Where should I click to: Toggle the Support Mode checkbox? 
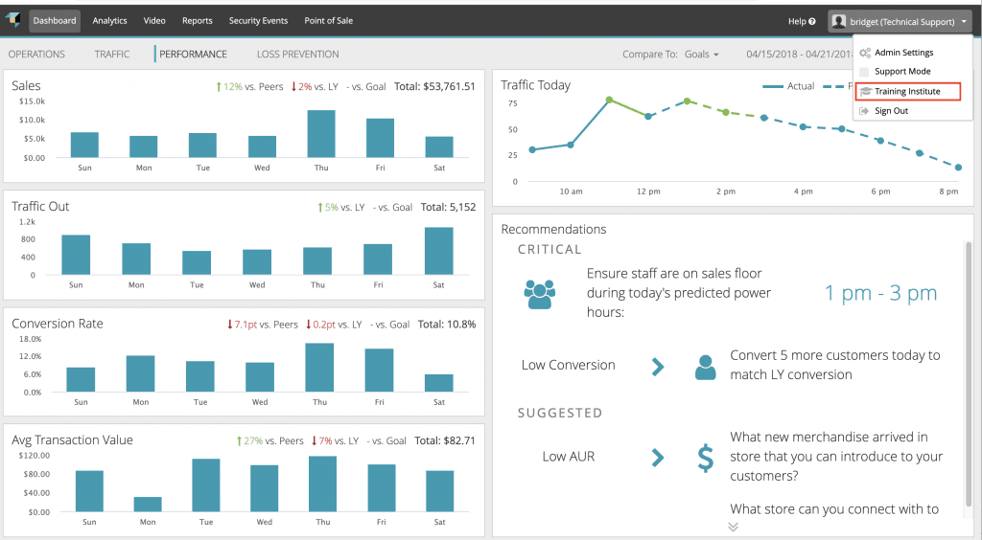tap(865, 72)
